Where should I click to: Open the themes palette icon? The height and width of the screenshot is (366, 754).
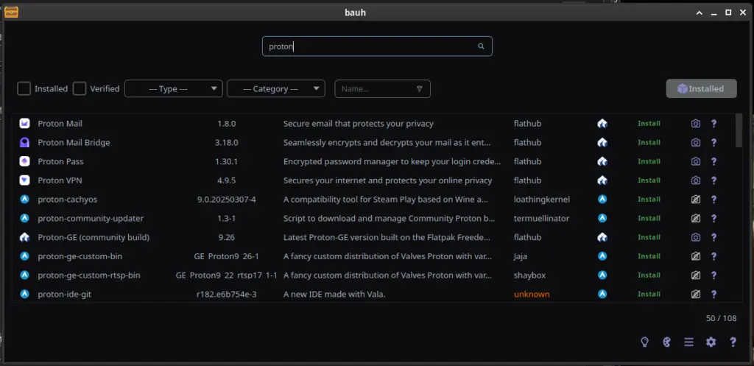click(x=667, y=342)
